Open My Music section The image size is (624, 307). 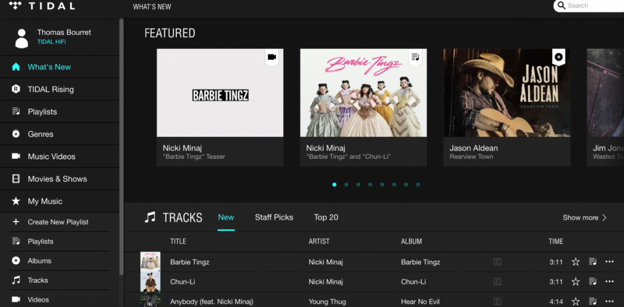coord(45,201)
